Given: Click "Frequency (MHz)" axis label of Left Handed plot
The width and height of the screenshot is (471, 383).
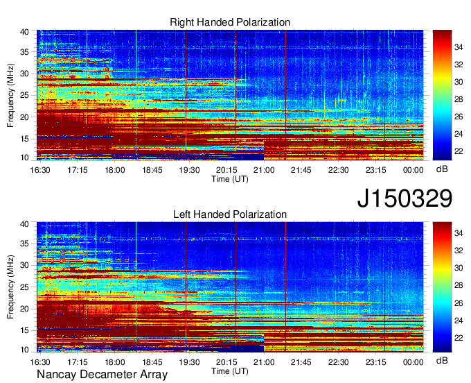Looking at the screenshot, I should [10, 287].
